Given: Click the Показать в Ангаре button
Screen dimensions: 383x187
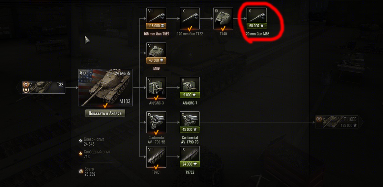Looking at the screenshot, I should (x=105, y=113).
